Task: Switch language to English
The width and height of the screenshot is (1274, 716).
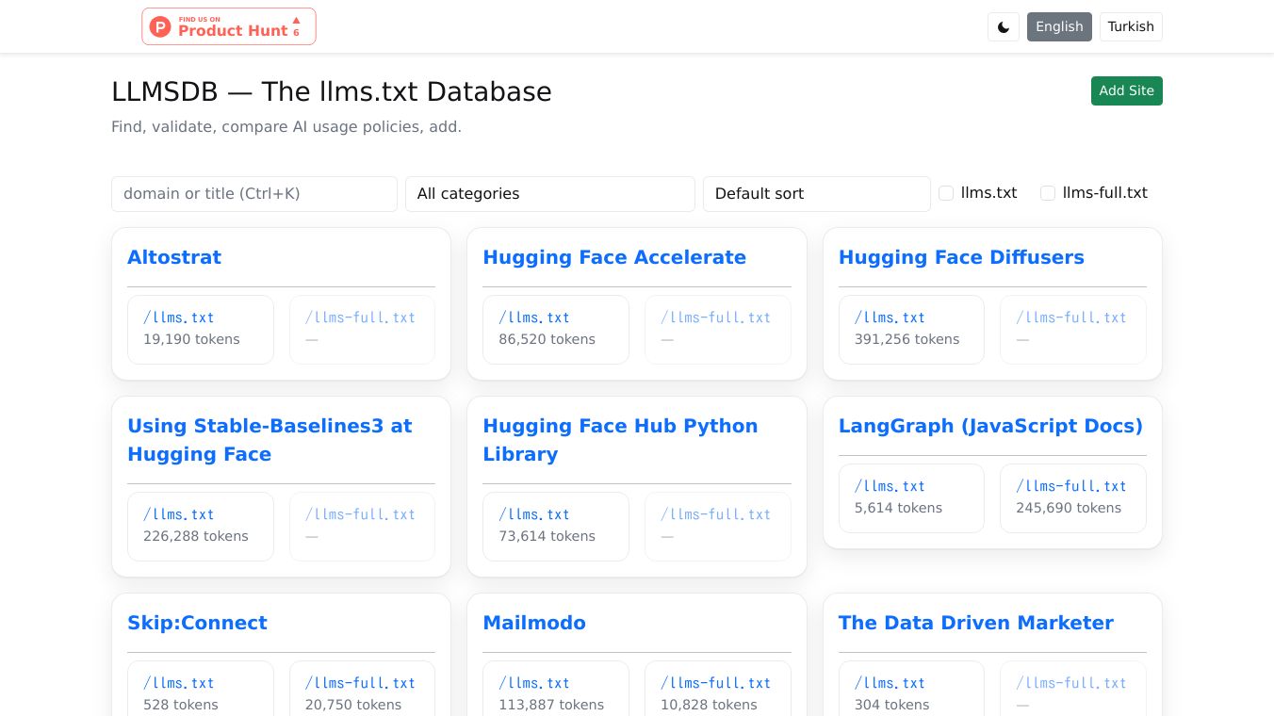Action: click(1059, 26)
